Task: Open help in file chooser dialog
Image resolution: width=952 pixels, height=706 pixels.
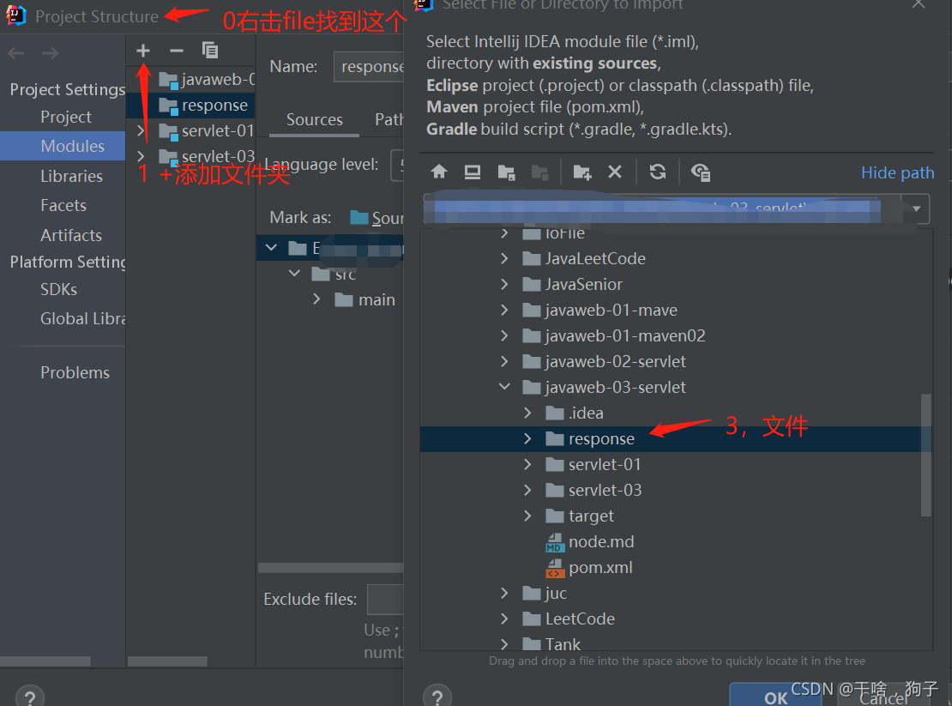Action: [437, 696]
